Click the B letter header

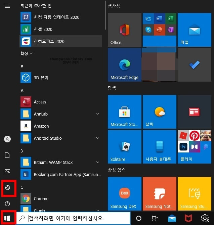(x=22, y=151)
